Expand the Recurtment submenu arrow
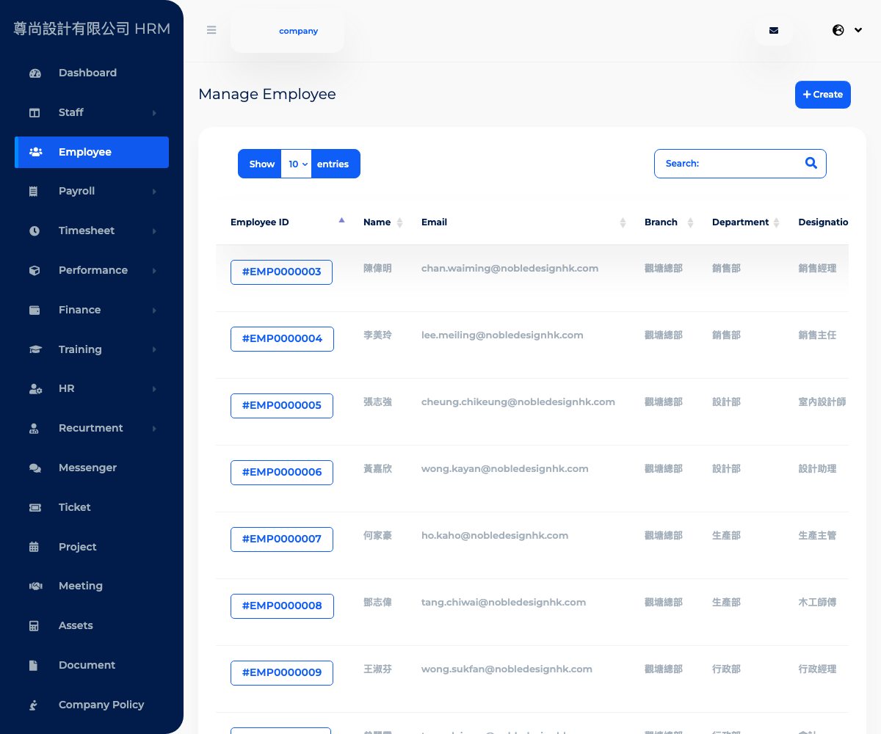The width and height of the screenshot is (881, 734). [x=154, y=429]
